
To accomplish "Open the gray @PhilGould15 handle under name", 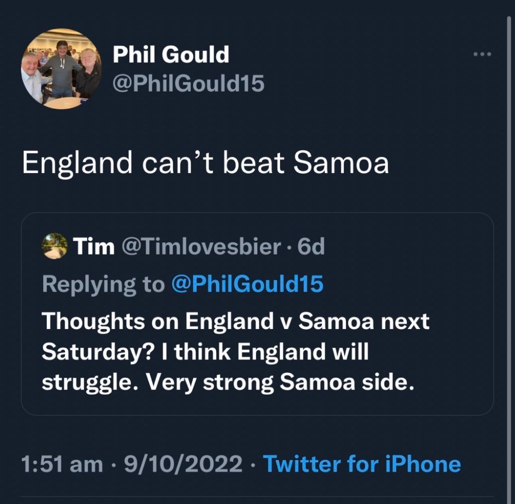I will click(188, 83).
